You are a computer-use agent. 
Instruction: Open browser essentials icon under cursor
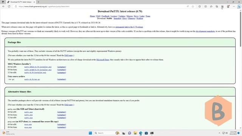tap(222, 6)
